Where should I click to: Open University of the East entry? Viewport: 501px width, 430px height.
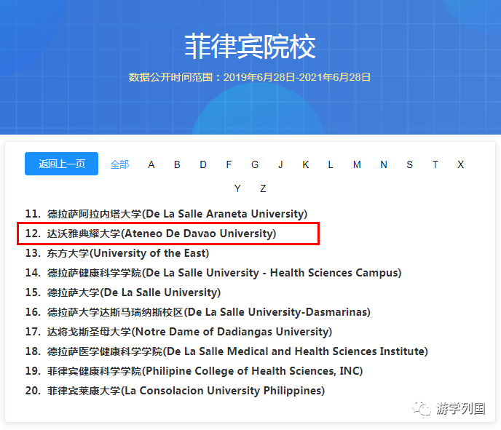[x=117, y=253]
